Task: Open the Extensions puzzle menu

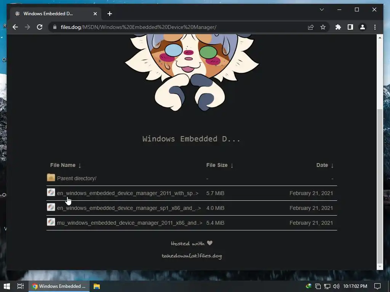Action: (x=338, y=27)
